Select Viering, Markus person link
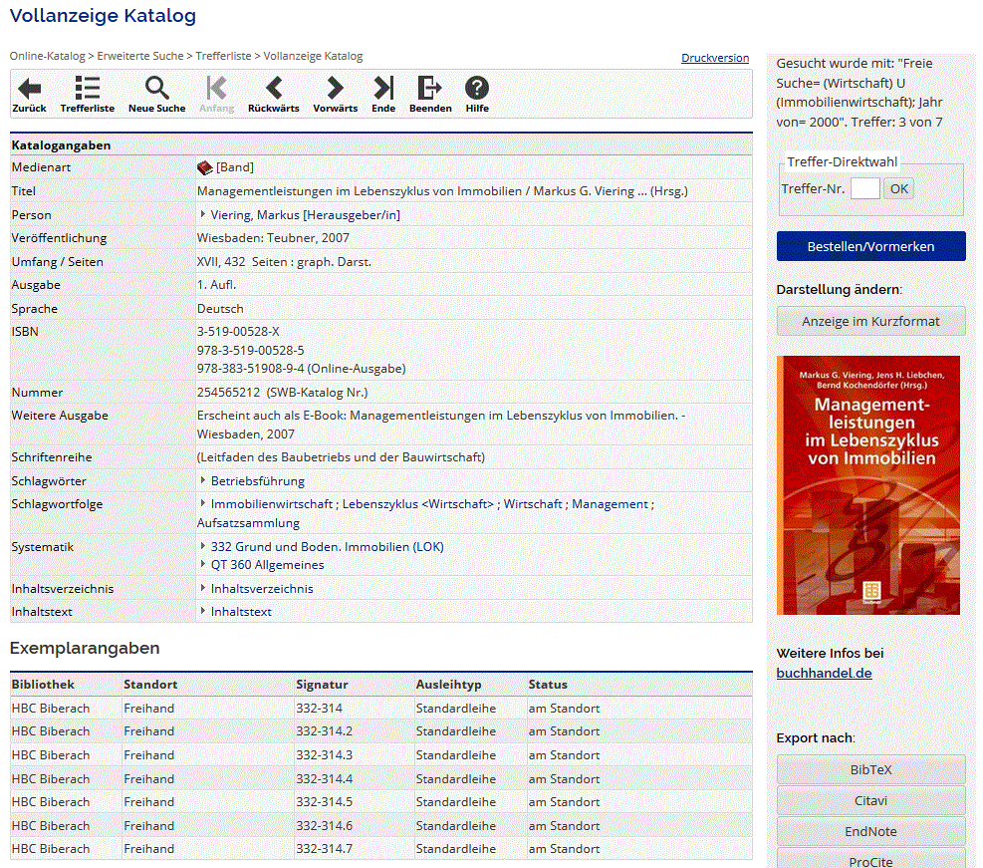The width and height of the screenshot is (983, 868). click(305, 214)
